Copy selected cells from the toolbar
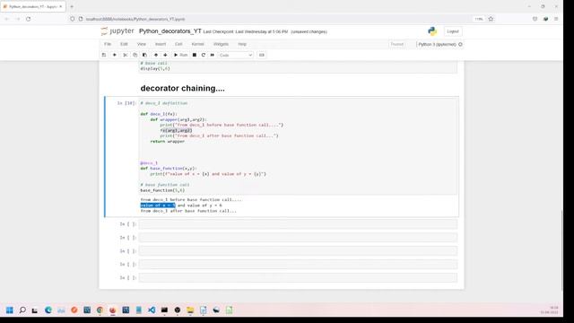Screen dimensions: 574x323 [135, 55]
